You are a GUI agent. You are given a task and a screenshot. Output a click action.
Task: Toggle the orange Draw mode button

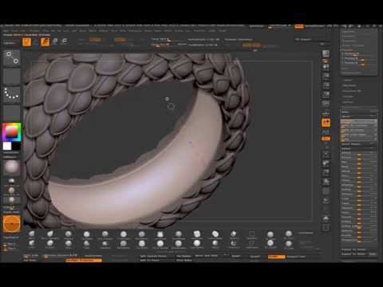pyautogui.click(x=45, y=41)
